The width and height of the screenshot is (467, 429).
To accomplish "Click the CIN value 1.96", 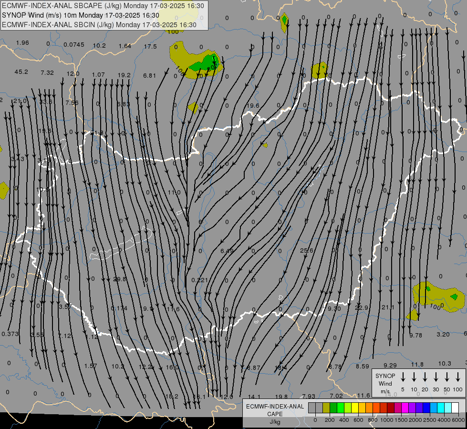I will tap(22, 42).
